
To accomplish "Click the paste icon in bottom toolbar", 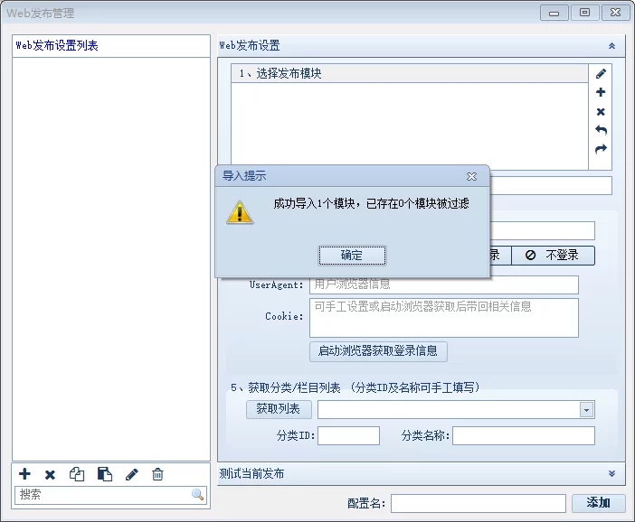I will (x=105, y=474).
